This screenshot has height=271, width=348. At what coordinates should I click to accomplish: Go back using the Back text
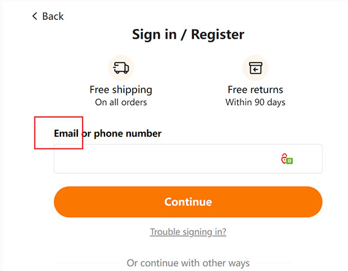(x=53, y=16)
